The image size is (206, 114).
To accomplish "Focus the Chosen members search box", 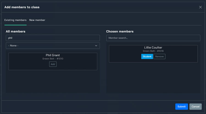I will (153, 38).
